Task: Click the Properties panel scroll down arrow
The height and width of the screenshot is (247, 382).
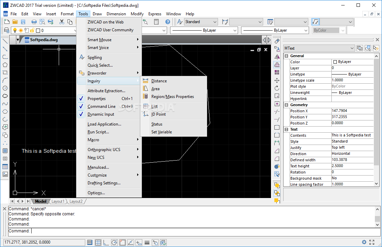Action: (x=376, y=184)
